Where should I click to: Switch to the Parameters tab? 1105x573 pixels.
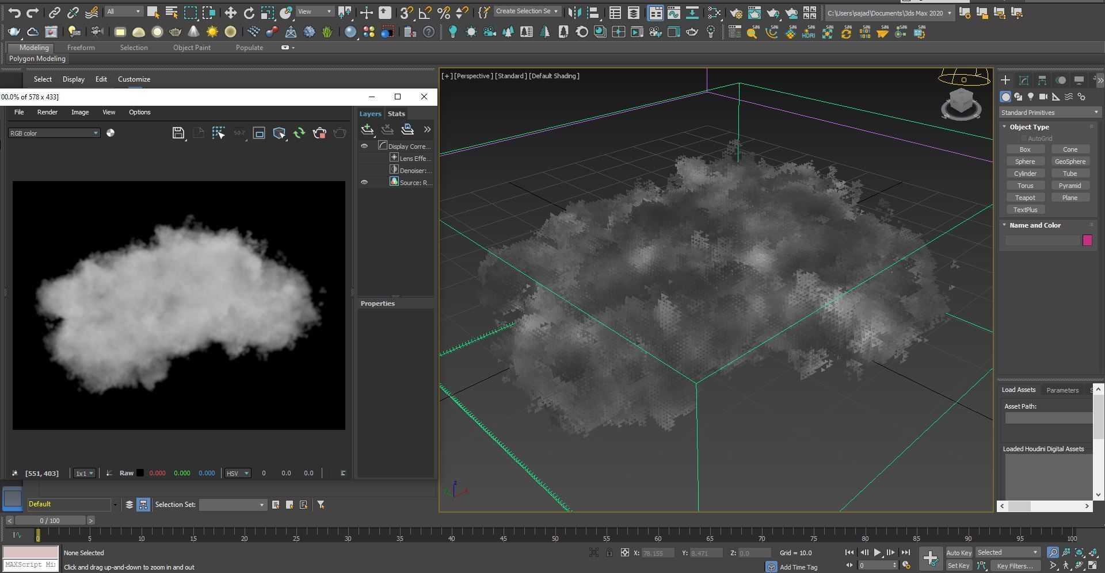pyautogui.click(x=1062, y=390)
